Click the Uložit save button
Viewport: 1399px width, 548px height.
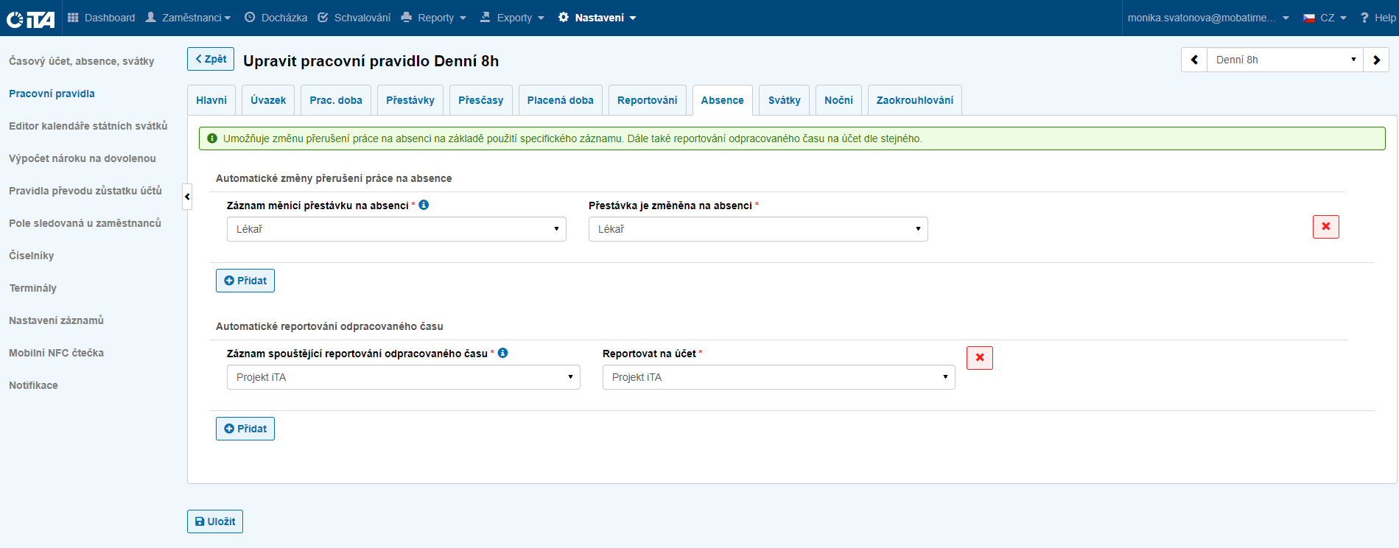tap(215, 521)
